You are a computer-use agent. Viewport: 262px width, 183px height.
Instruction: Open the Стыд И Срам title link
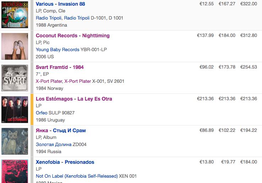pyautogui.click(x=69, y=130)
